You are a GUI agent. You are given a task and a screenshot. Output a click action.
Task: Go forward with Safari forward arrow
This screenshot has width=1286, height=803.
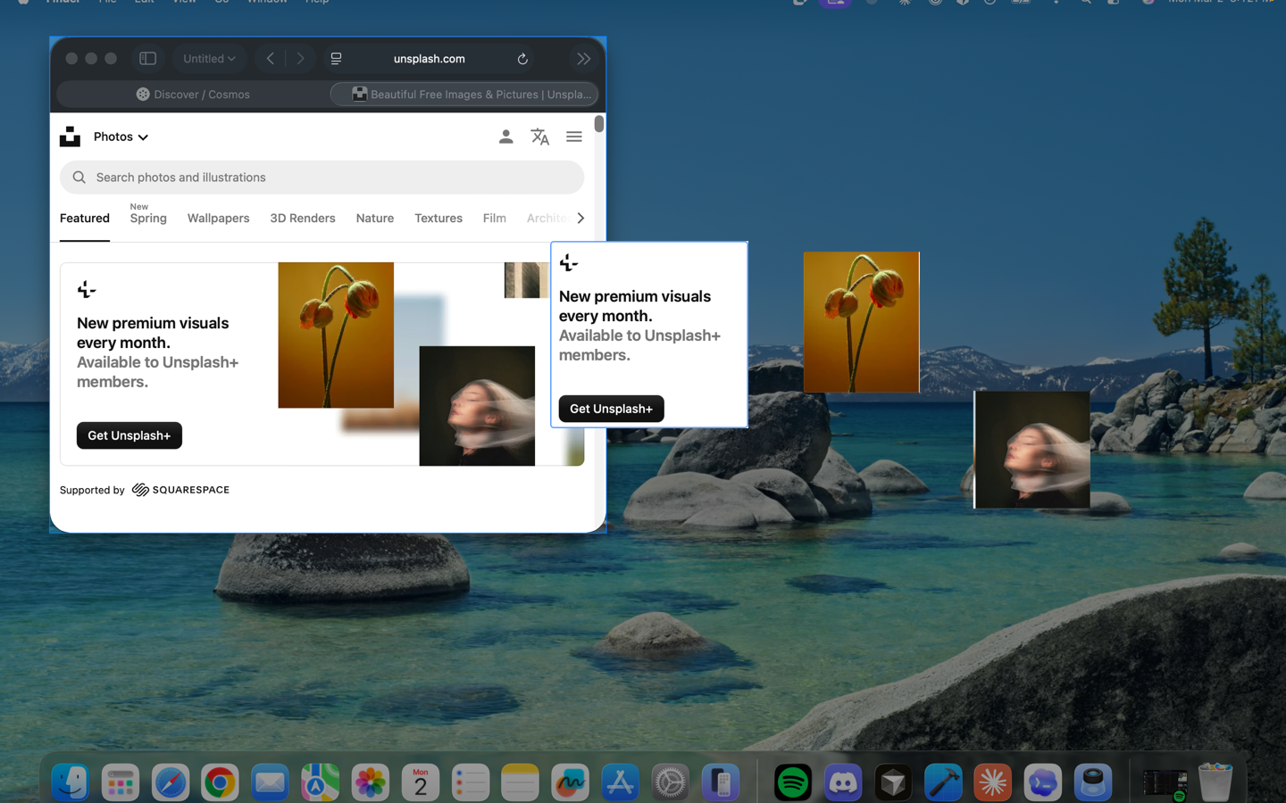coord(301,59)
